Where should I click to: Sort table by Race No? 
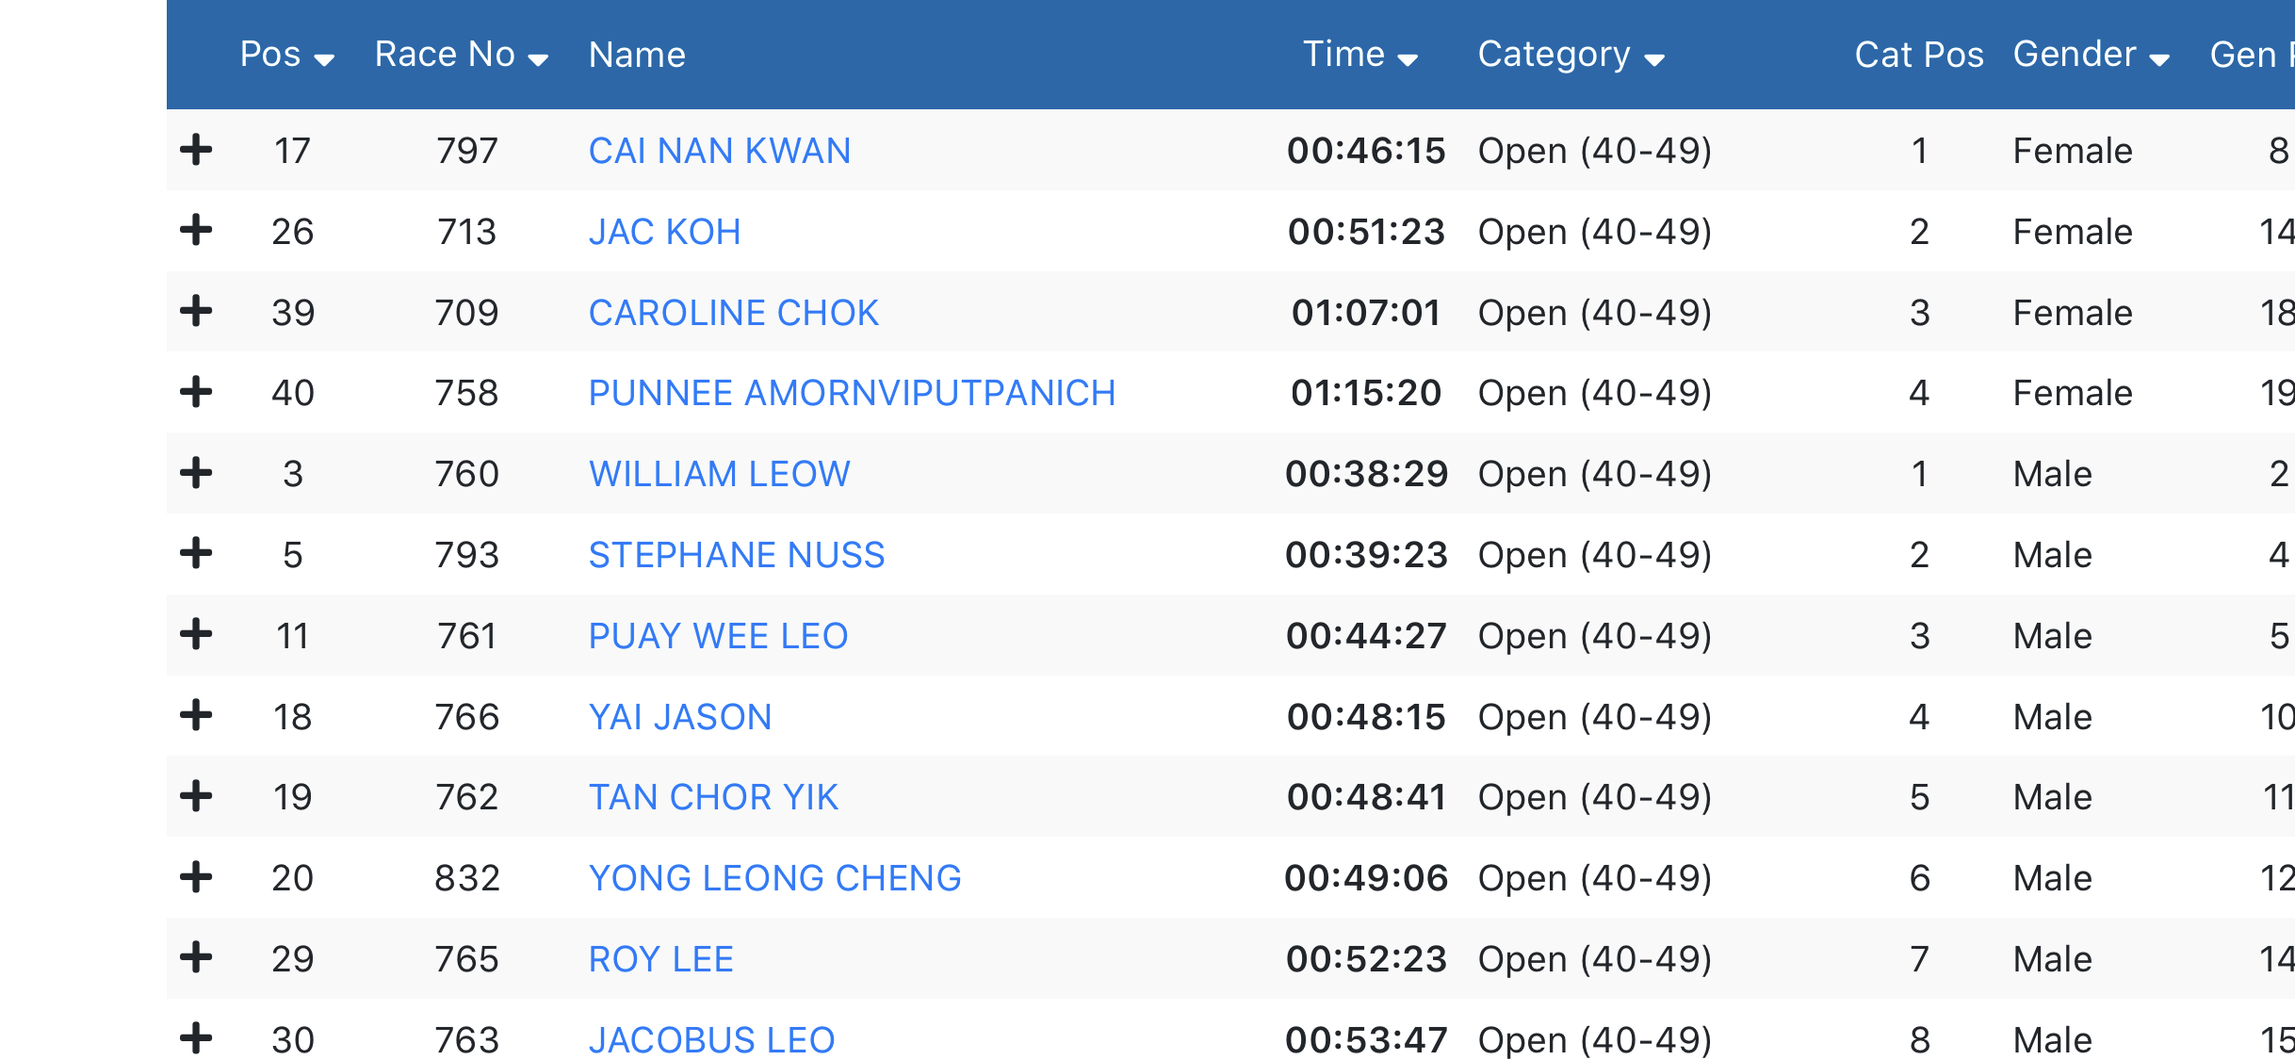[461, 55]
